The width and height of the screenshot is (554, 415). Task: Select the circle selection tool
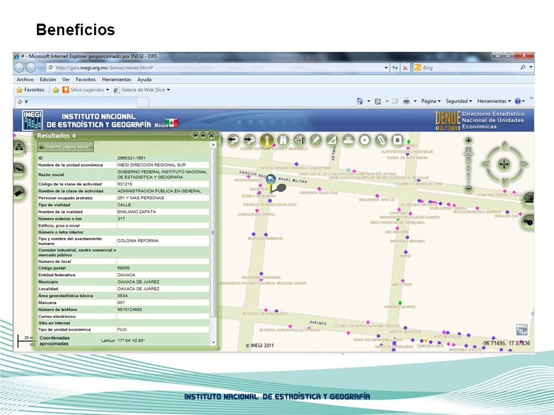(365, 140)
